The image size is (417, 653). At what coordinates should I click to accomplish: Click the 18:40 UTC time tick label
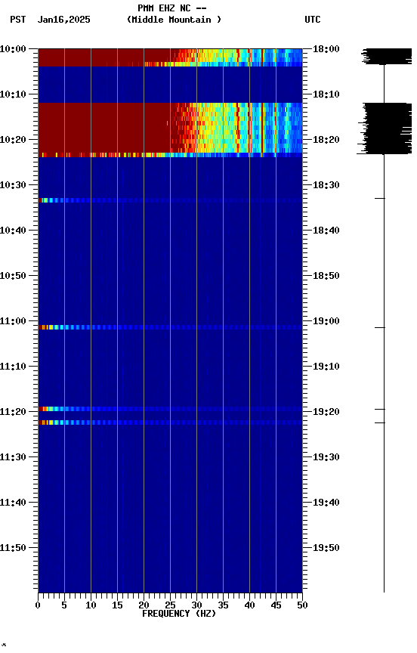point(326,231)
